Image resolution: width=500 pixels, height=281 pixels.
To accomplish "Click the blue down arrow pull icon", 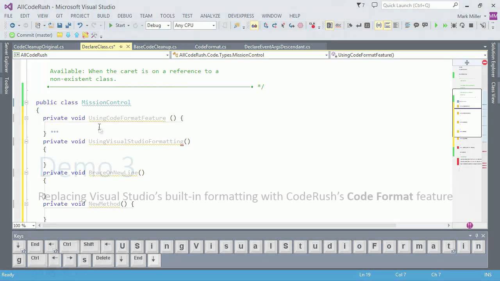I will pos(68,35).
